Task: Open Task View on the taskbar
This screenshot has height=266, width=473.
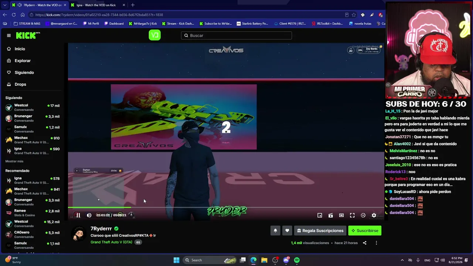Action: [x=243, y=260]
